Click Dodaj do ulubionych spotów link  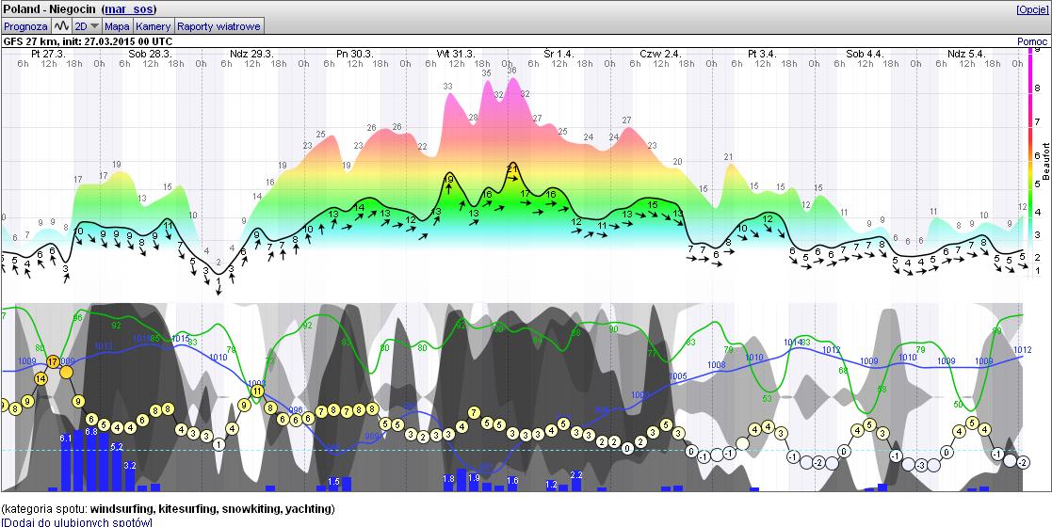click(x=76, y=521)
